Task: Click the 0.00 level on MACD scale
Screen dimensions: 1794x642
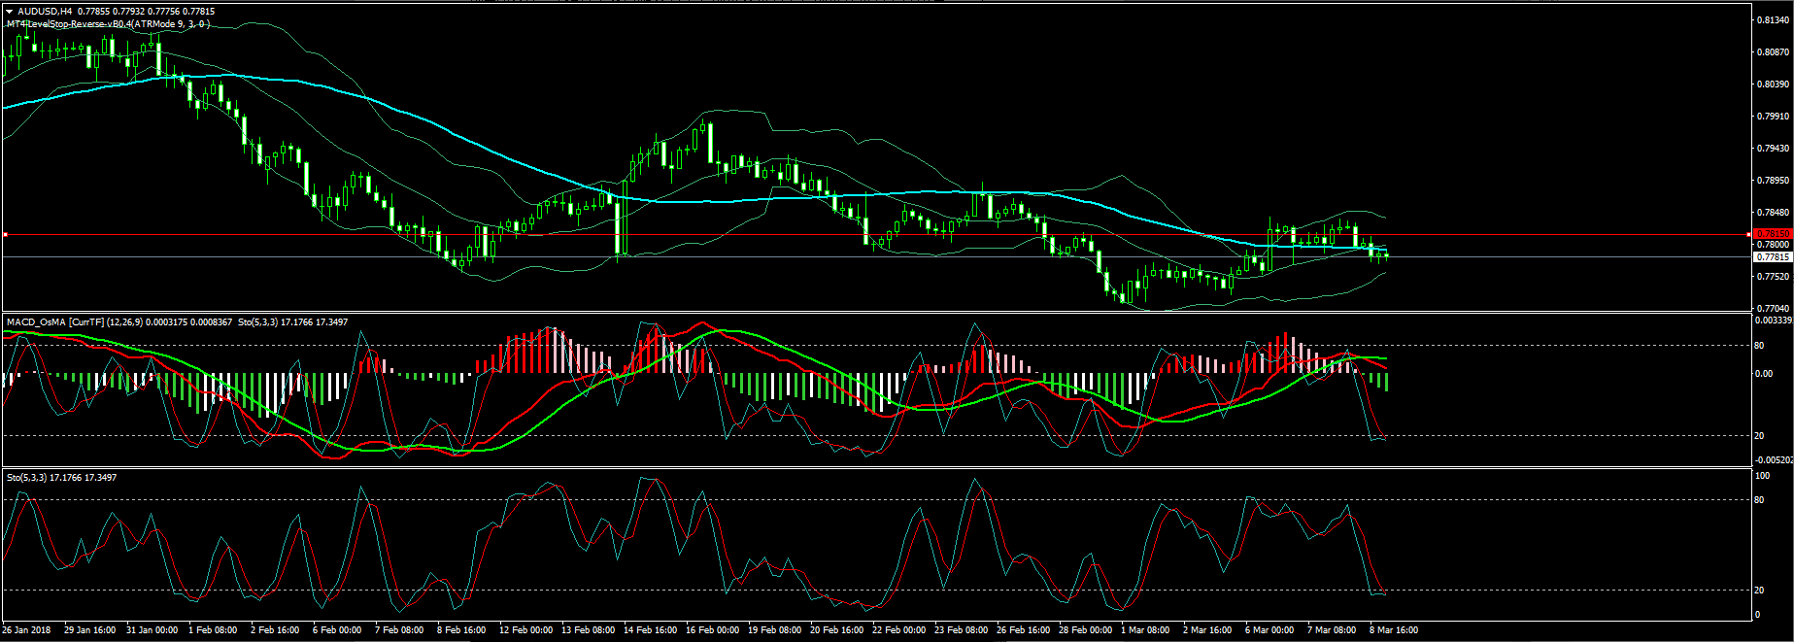Action: (1763, 374)
